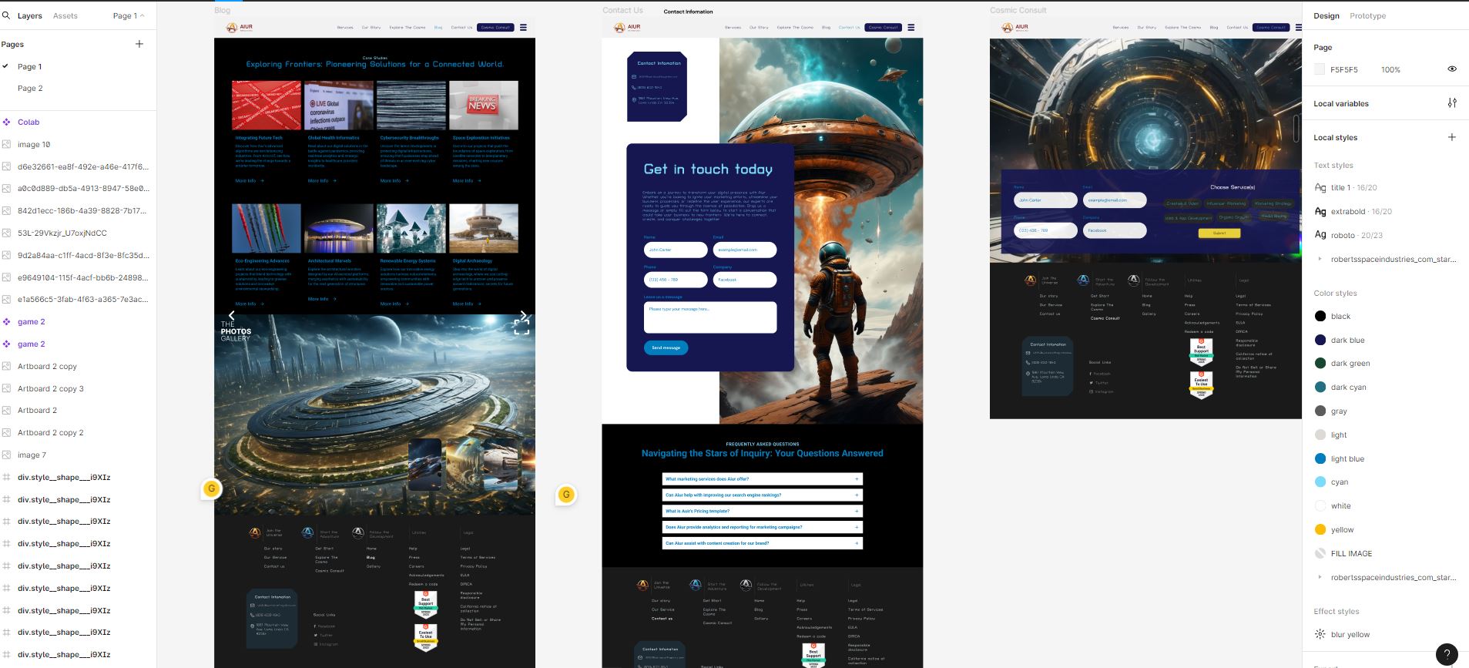Click the message textarea in contact form
The width and height of the screenshot is (1469, 668).
pos(710,317)
